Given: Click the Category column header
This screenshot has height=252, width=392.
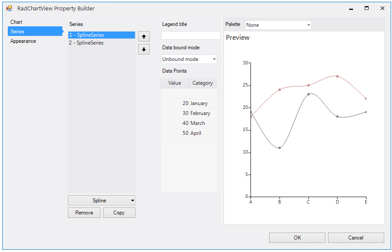Looking at the screenshot, I should click(x=202, y=83).
